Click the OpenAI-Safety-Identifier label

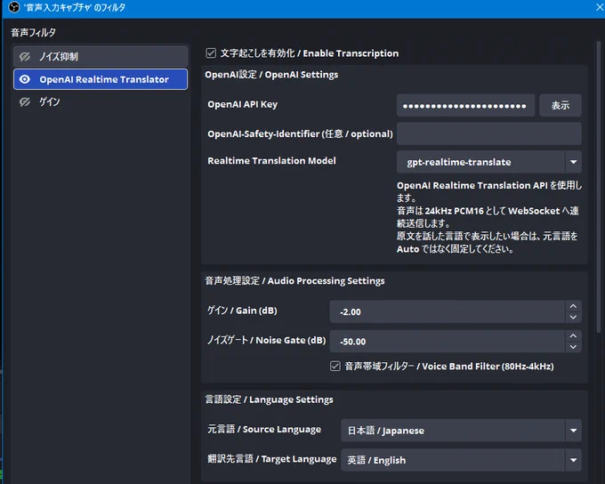(300, 133)
